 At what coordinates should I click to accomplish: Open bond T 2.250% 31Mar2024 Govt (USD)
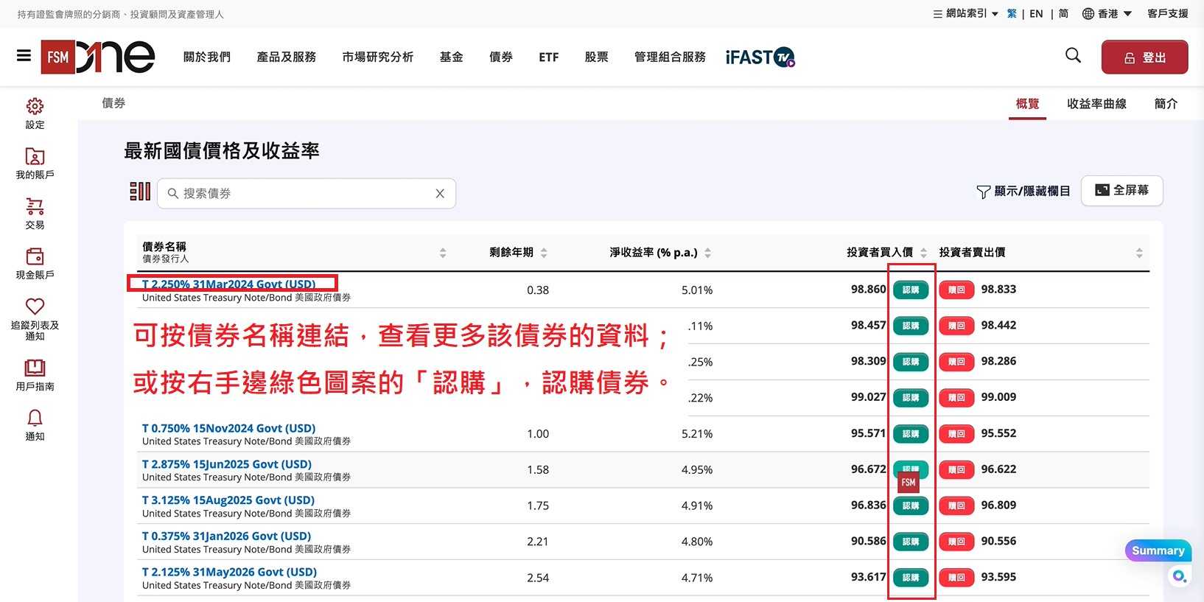pos(228,284)
